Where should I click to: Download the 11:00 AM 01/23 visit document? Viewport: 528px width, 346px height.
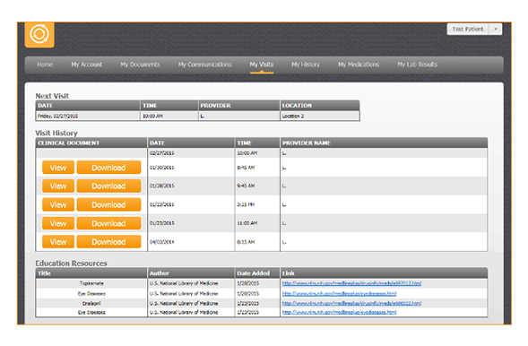tap(108, 223)
